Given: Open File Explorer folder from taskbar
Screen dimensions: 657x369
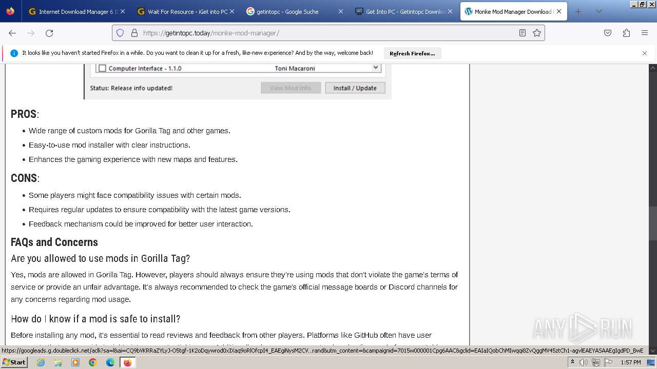Looking at the screenshot, I should 58,362.
